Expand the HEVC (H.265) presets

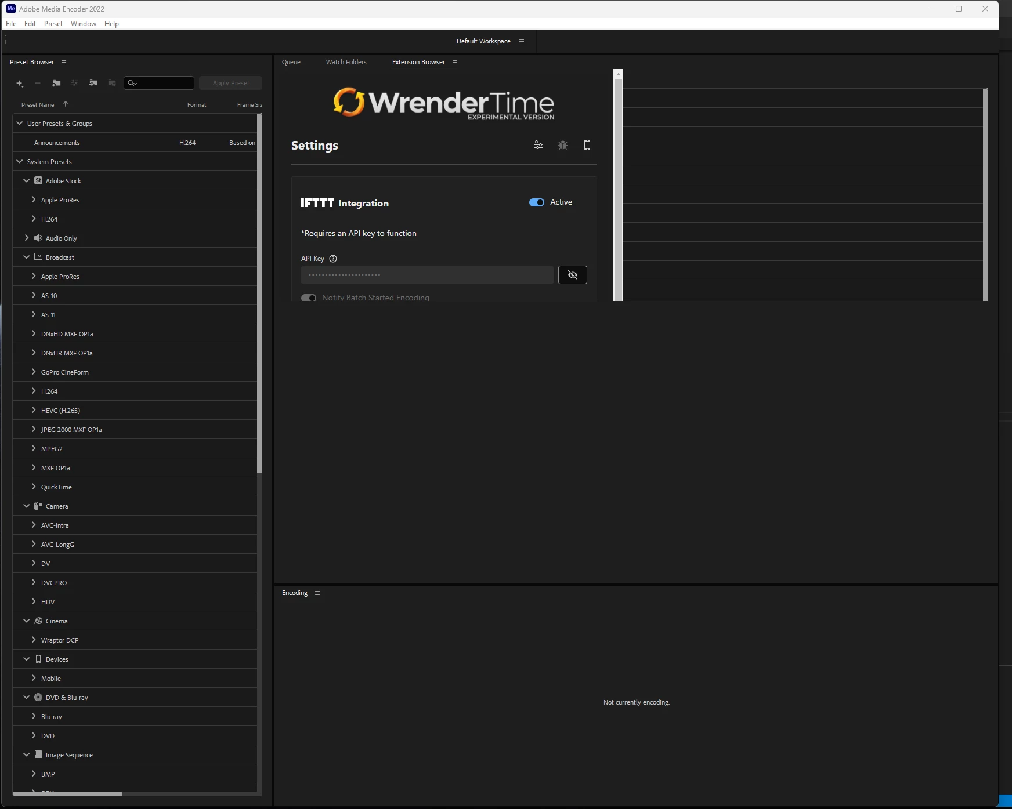tap(34, 410)
